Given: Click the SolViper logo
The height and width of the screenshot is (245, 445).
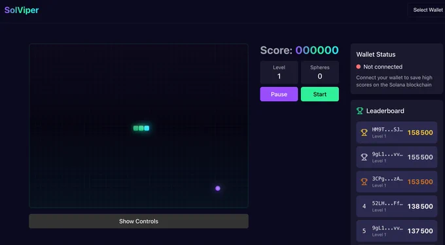Looking at the screenshot, I should tap(22, 10).
